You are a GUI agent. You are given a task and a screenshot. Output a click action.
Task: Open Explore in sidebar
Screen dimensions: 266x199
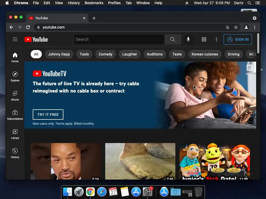tap(15, 77)
